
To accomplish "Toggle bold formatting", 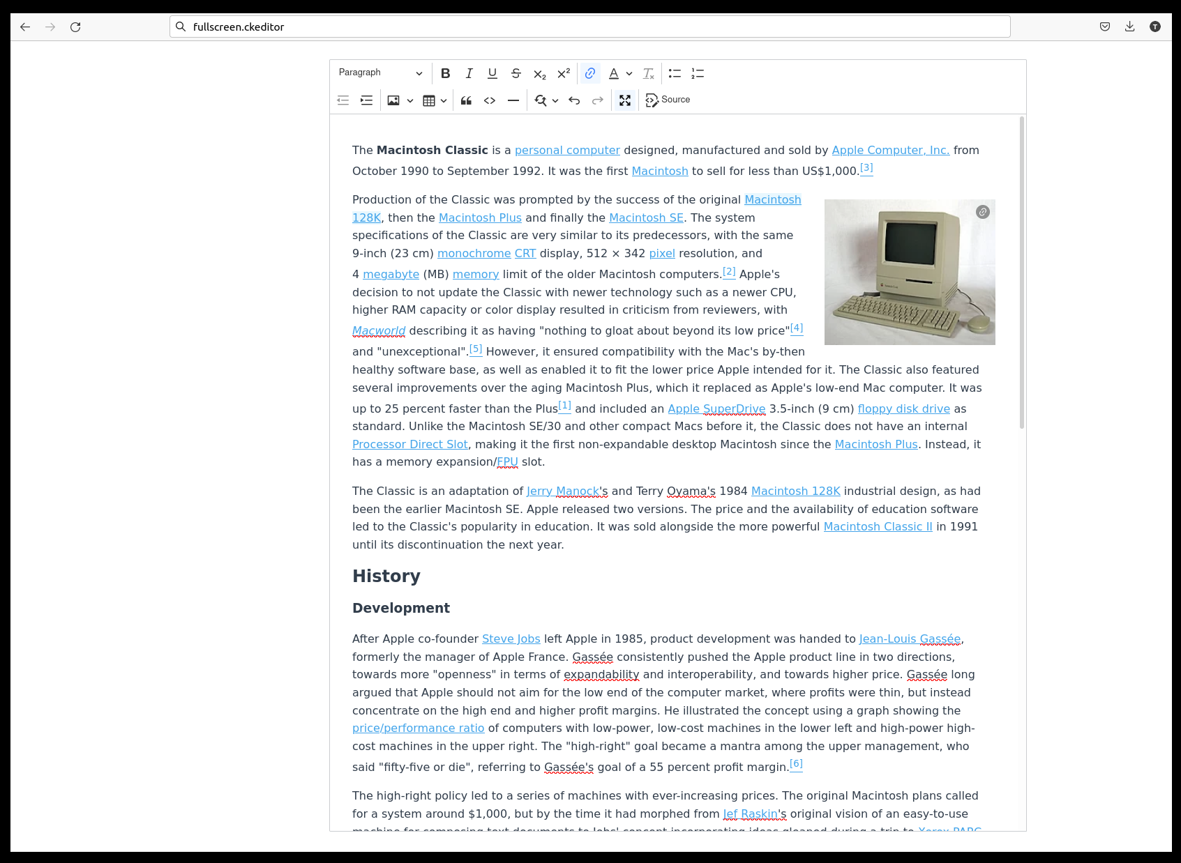I will [446, 73].
